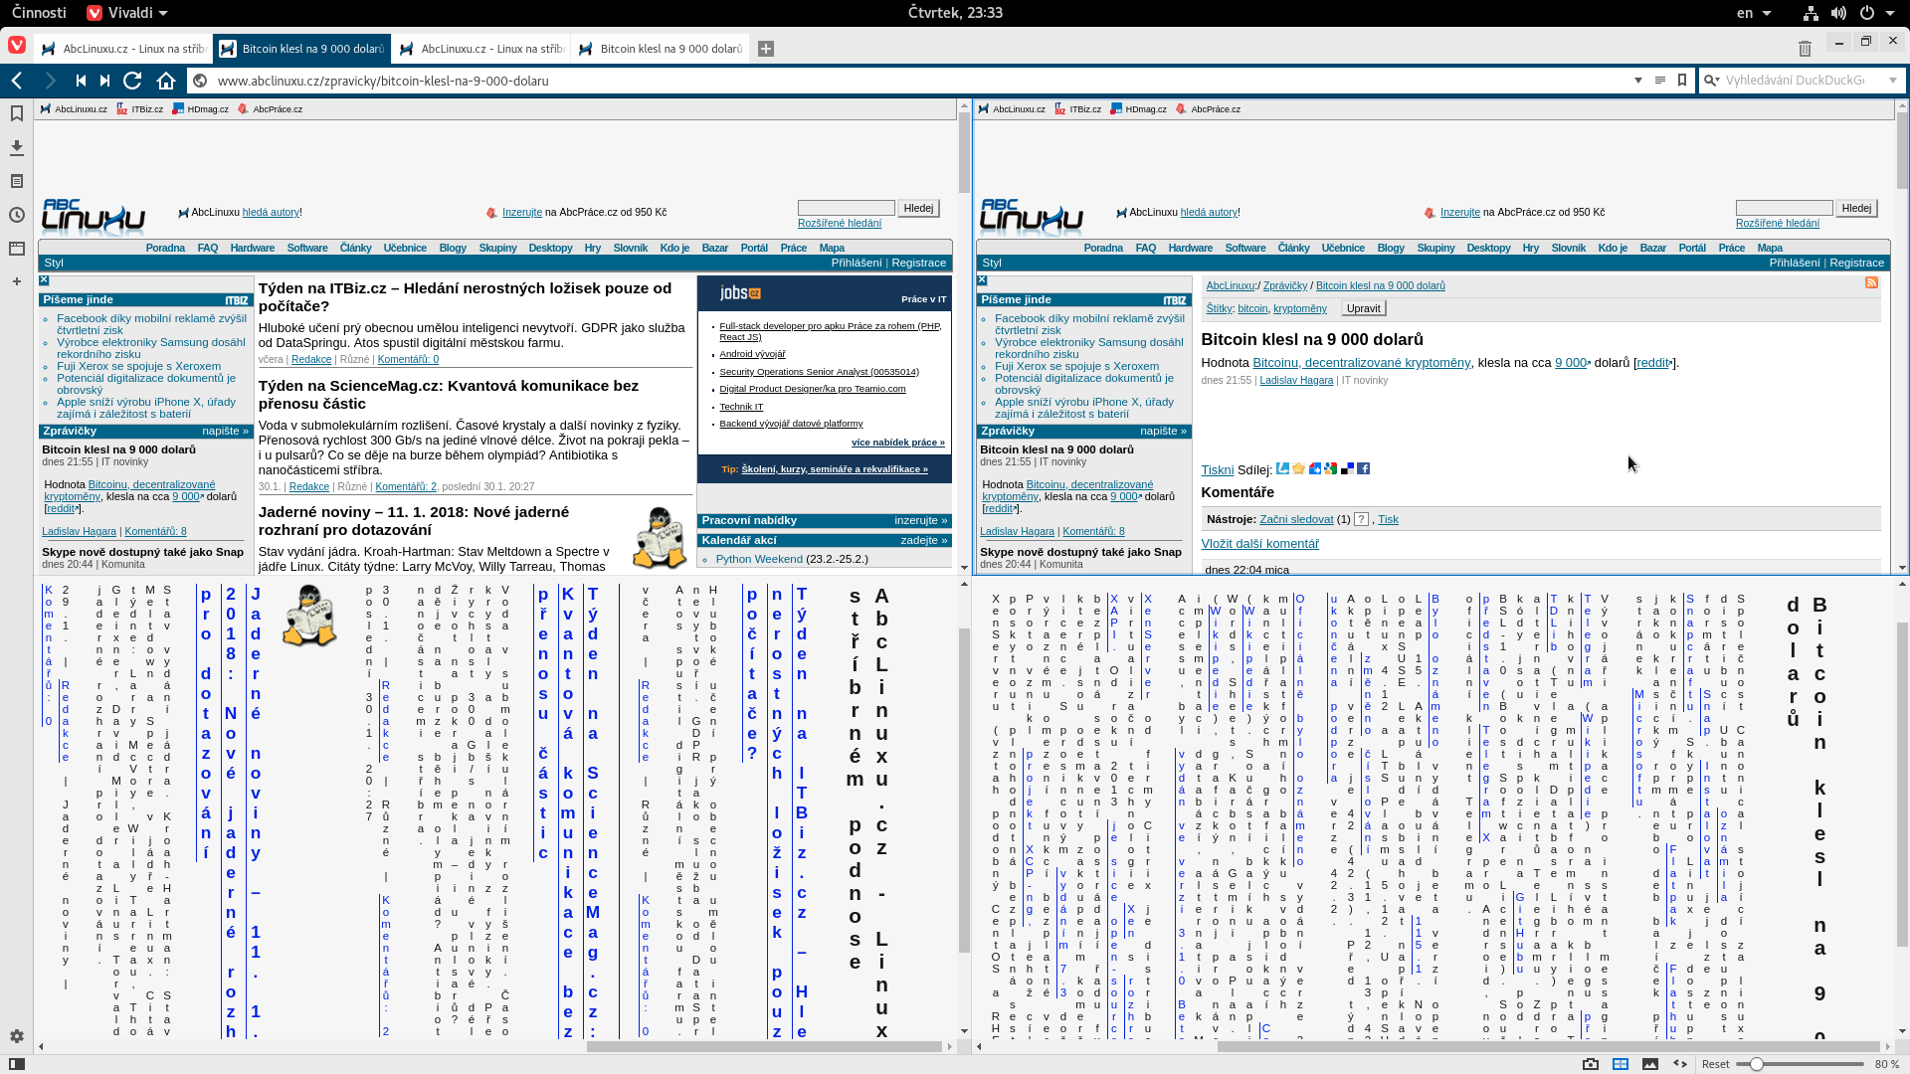Image resolution: width=1910 pixels, height=1074 pixels.
Task: Close the left column in the left pane
Action: 44,280
